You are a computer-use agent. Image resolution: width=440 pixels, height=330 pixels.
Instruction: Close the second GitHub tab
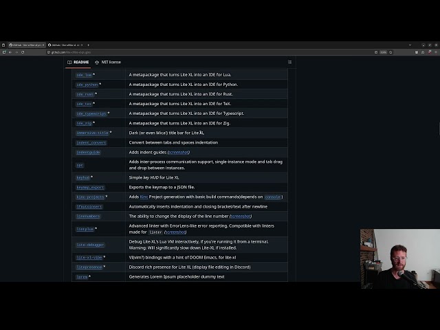coord(82,45)
